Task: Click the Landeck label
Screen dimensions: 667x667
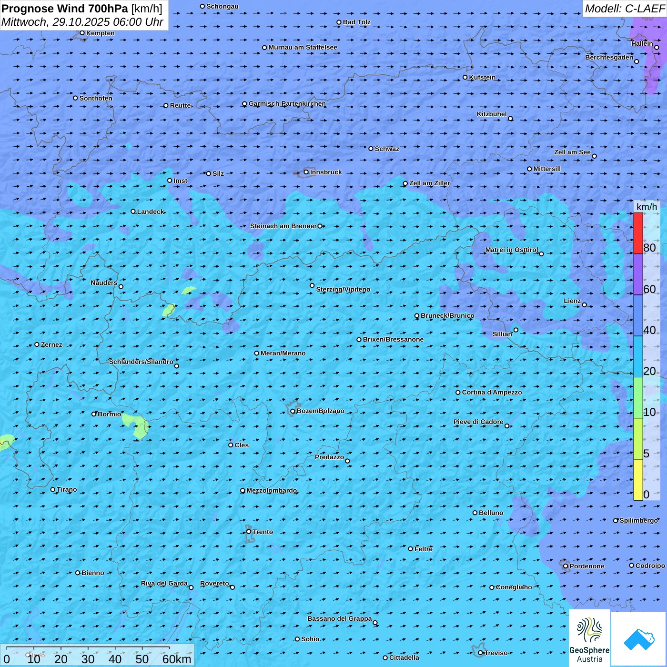Action: (151, 212)
